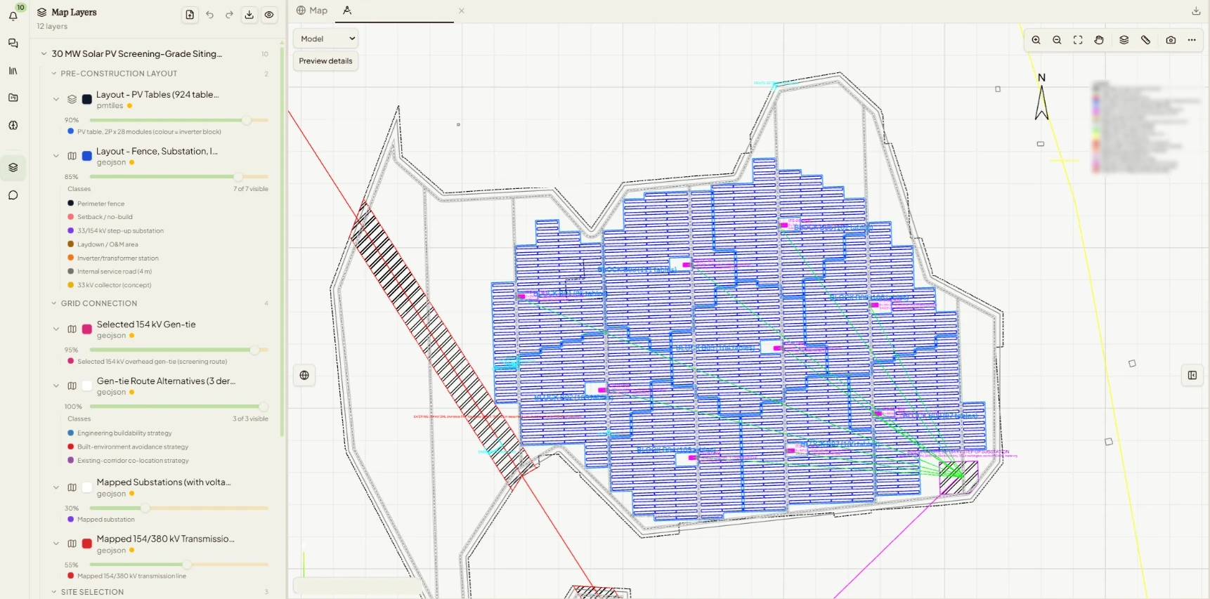
Task: Toggle visibility of all layers with eye icon
Action: point(269,15)
